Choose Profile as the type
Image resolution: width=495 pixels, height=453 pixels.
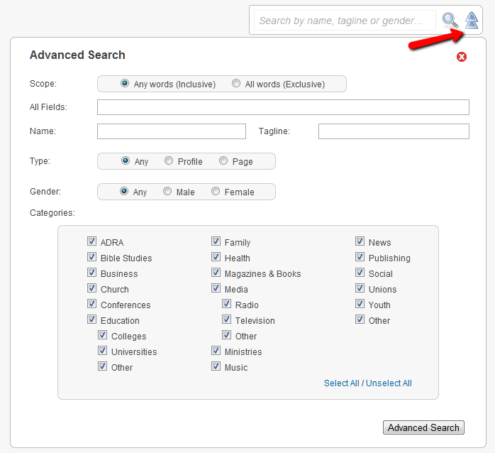[x=169, y=161]
